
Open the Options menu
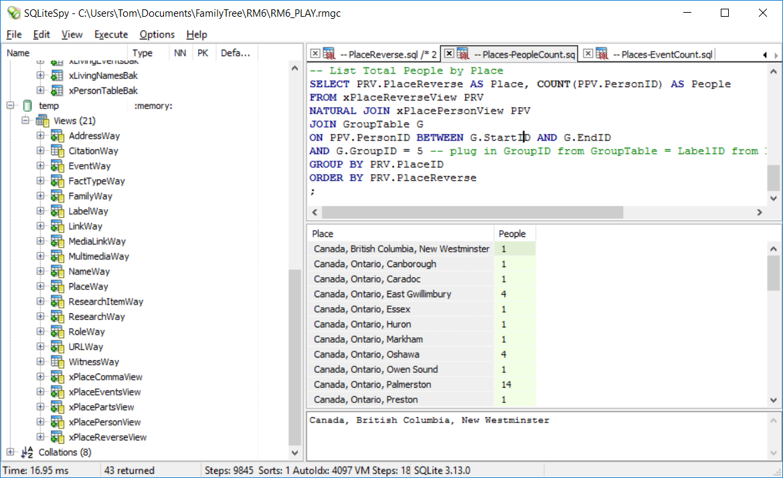tap(157, 34)
